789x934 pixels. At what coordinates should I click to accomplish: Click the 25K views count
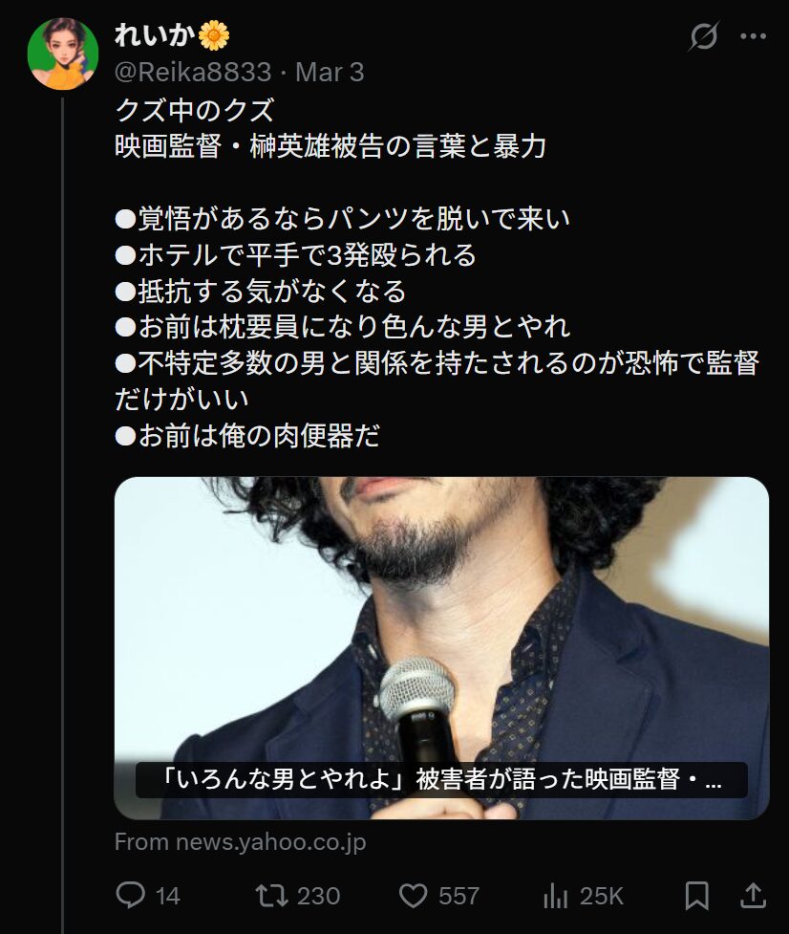pos(602,896)
